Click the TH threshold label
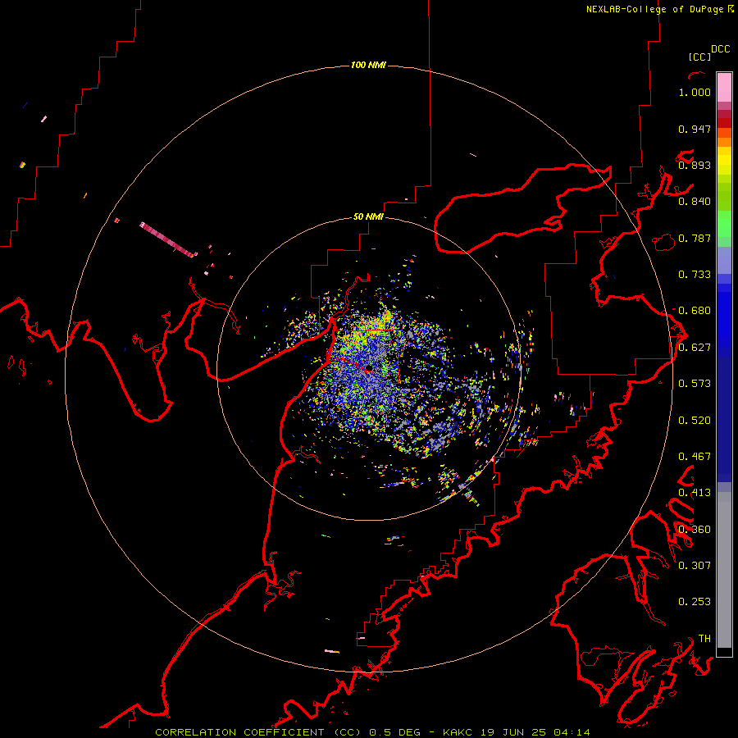The image size is (738, 738). tap(704, 639)
